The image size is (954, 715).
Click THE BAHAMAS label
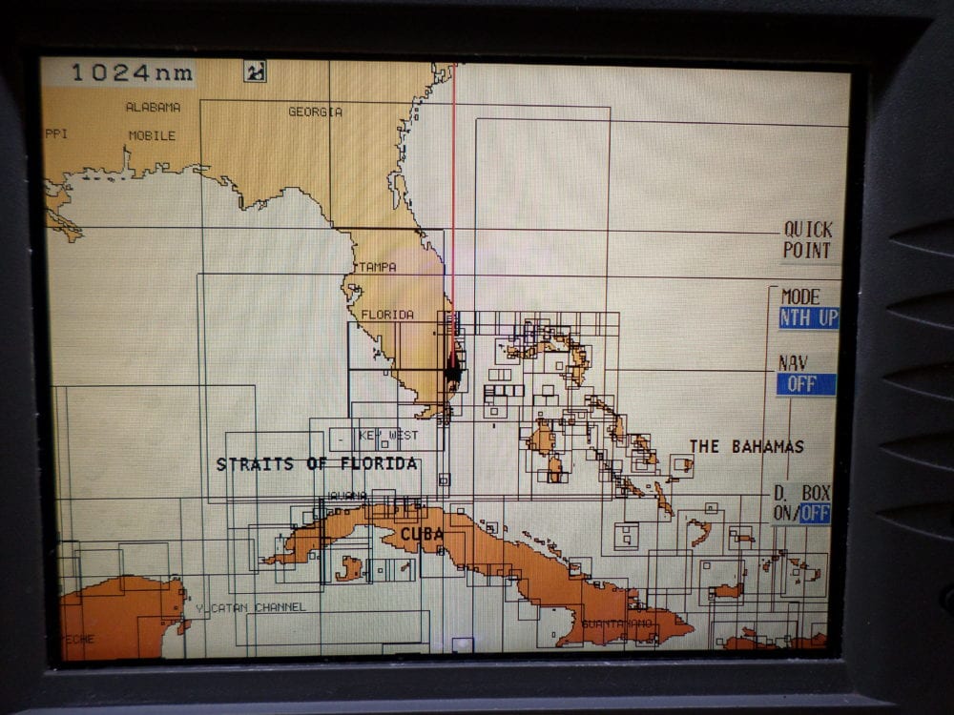point(746,446)
